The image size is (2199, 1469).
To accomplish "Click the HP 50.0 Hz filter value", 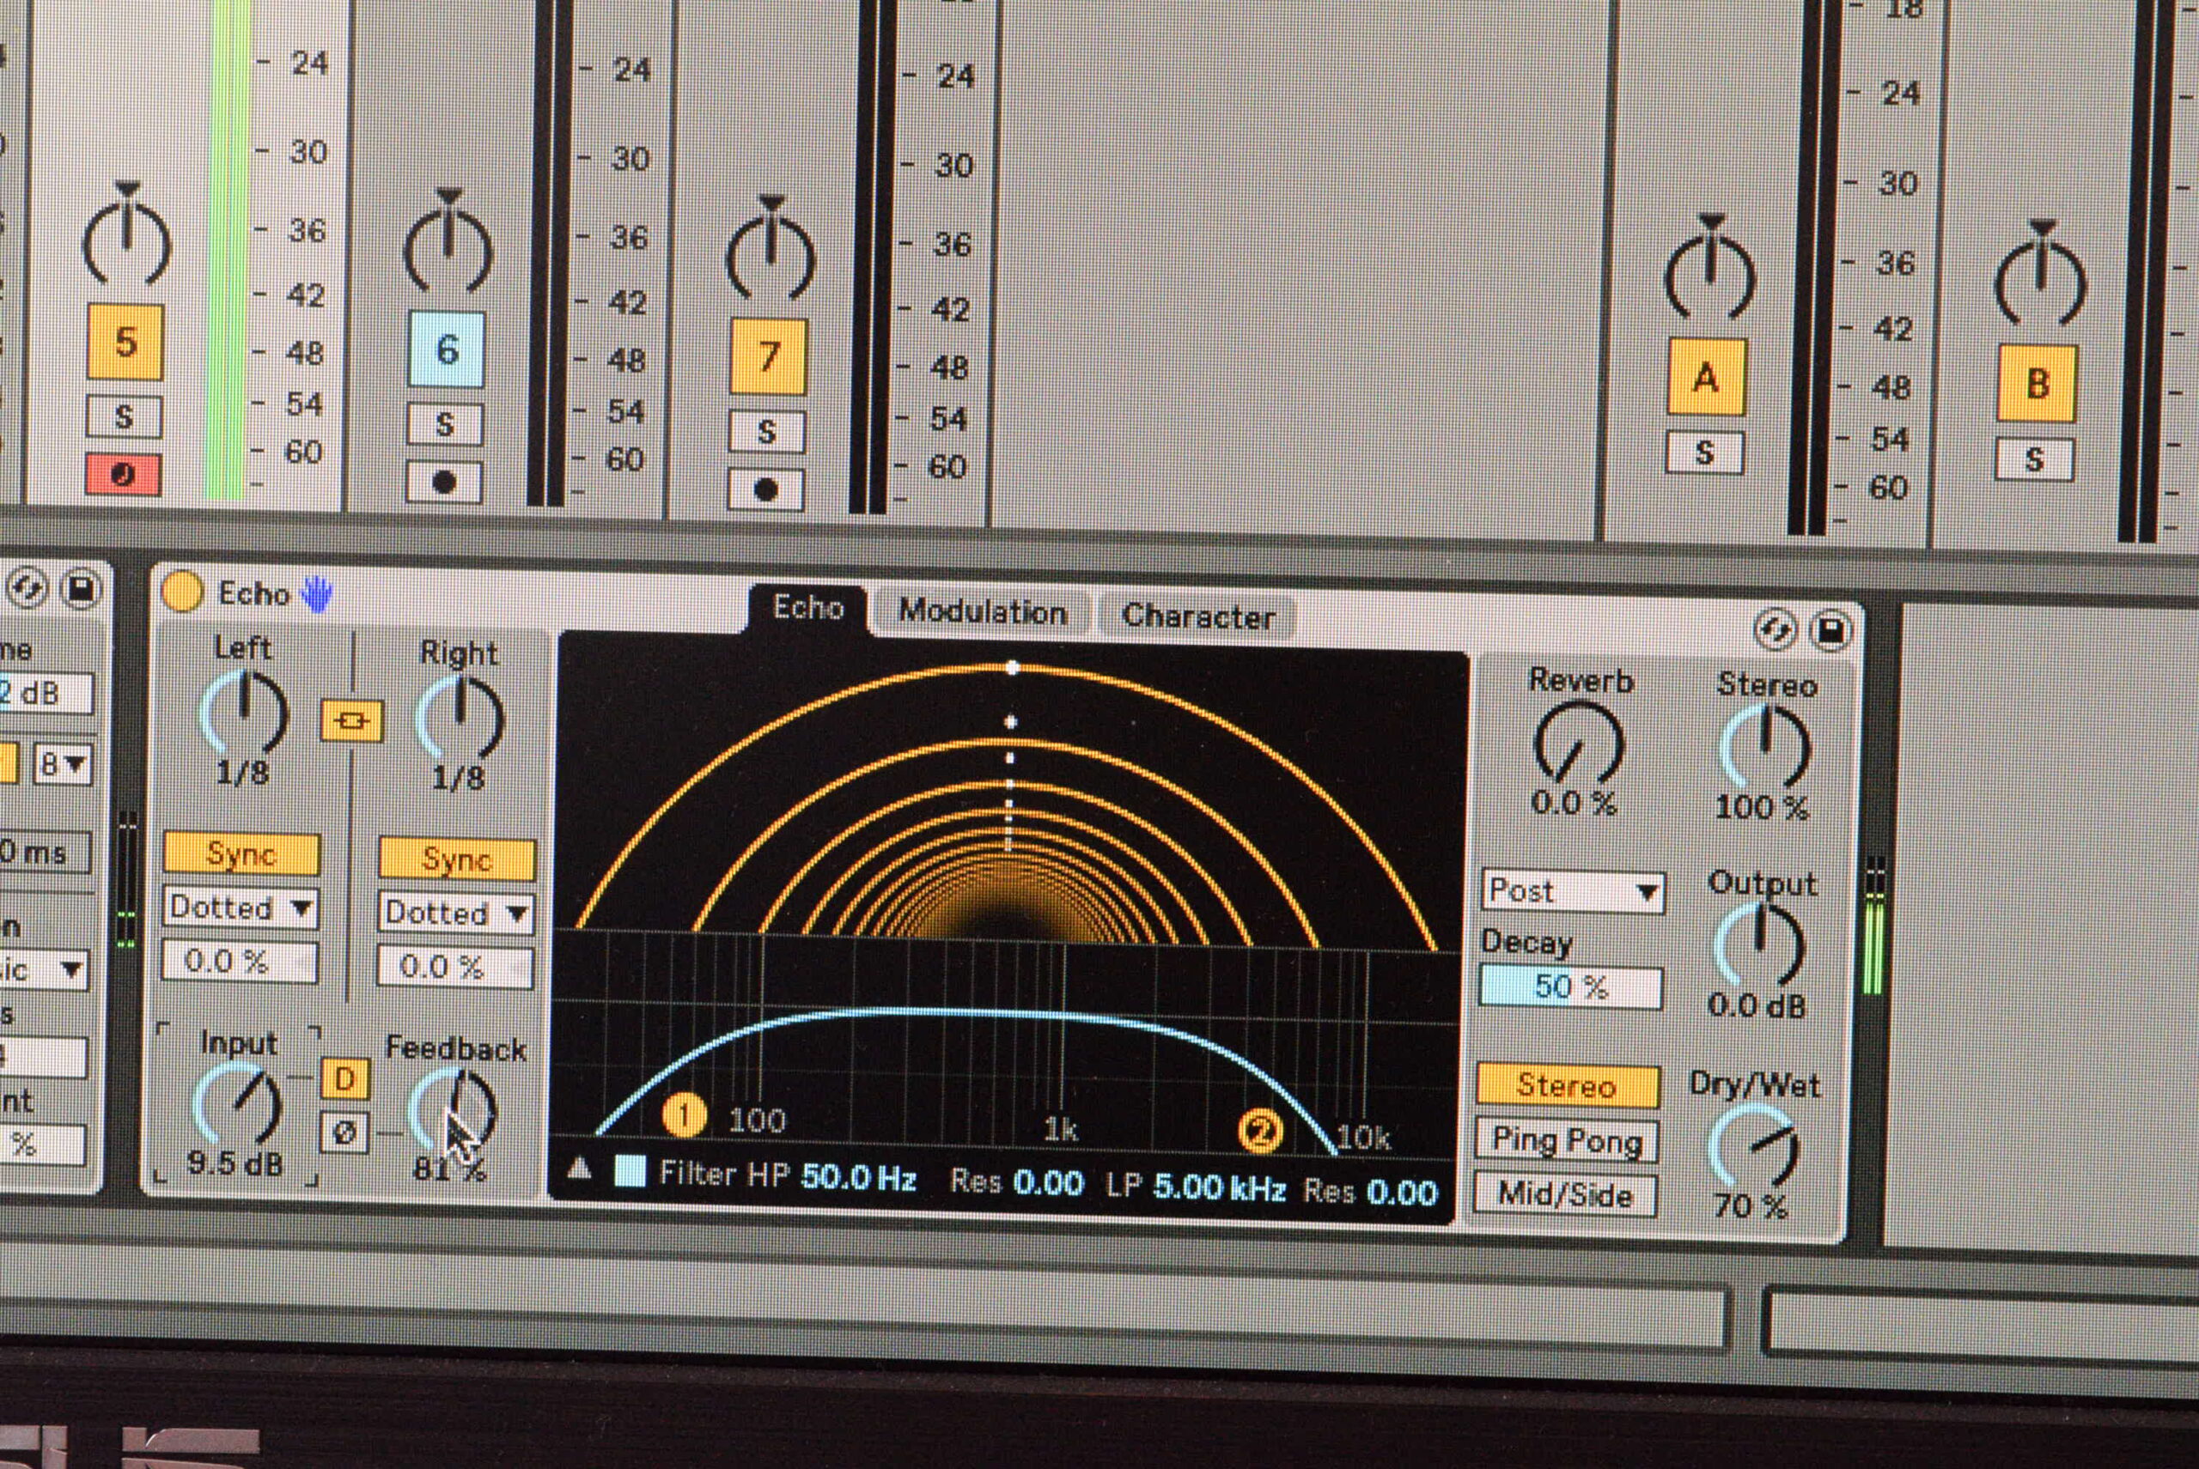I will coord(857,1178).
